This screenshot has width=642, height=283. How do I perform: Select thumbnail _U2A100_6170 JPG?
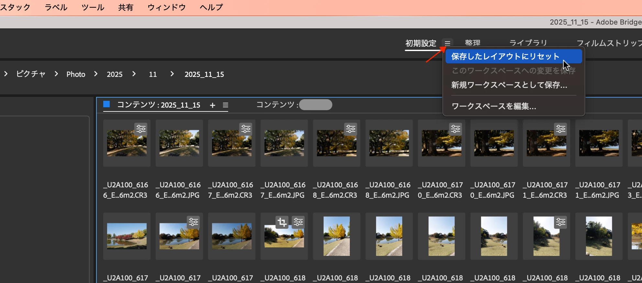coord(494,143)
